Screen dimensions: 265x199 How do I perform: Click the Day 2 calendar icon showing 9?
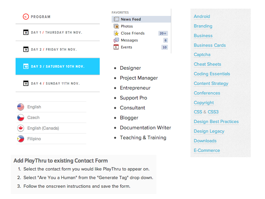(26, 49)
